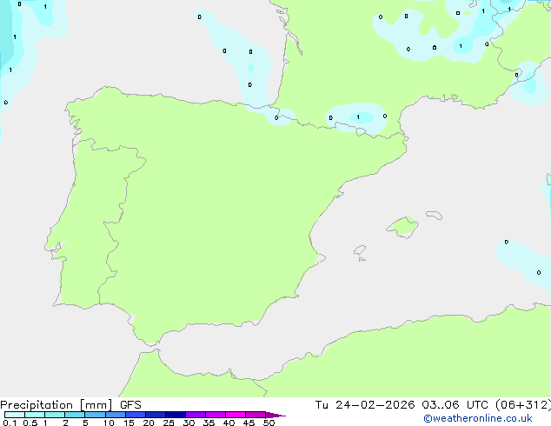Click the 1 mm precipitation patch over Pyrenees
551x426 pixels.
tap(361, 117)
